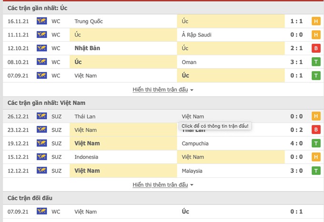
Task: Click the flag icon in the 12.10.21 row
Action: point(41,48)
